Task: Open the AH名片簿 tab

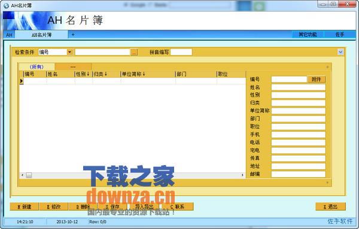Action: [41, 35]
